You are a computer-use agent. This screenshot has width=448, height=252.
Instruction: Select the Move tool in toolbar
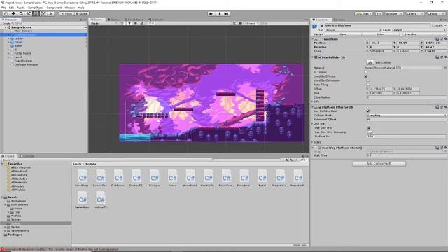tap(13, 14)
